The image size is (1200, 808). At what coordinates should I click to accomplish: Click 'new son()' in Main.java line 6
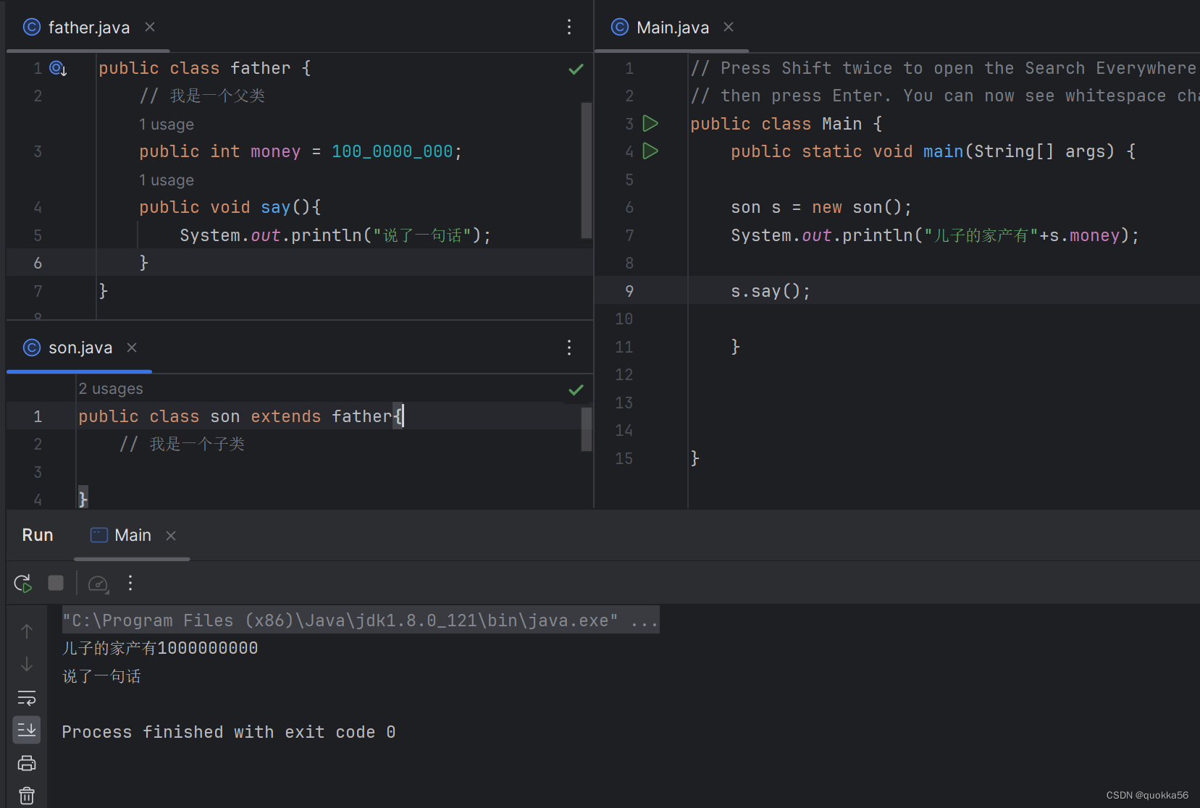[856, 207]
